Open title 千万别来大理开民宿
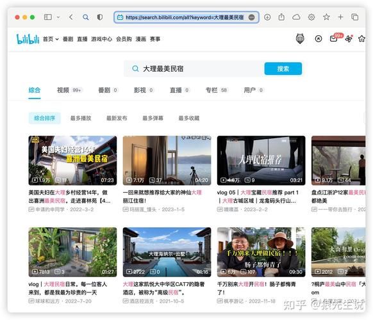This screenshot has height=320, width=373. click(x=256, y=288)
